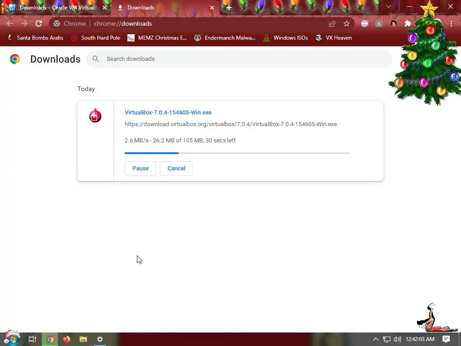Viewport: 461px width, 346px height.
Task: Pause the VirtualBox download
Action: tap(140, 168)
